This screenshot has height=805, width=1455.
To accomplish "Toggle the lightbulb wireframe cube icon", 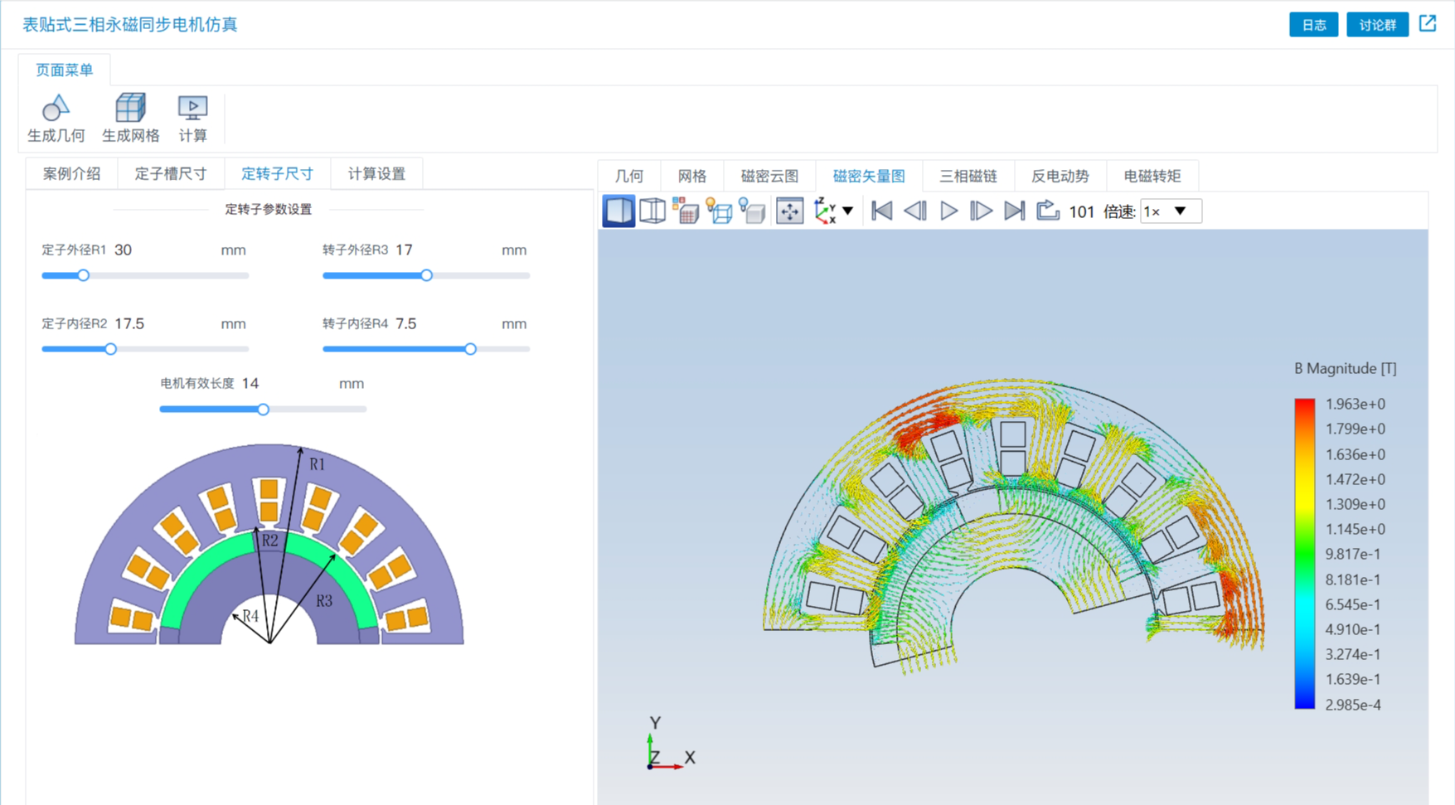I will [x=719, y=211].
